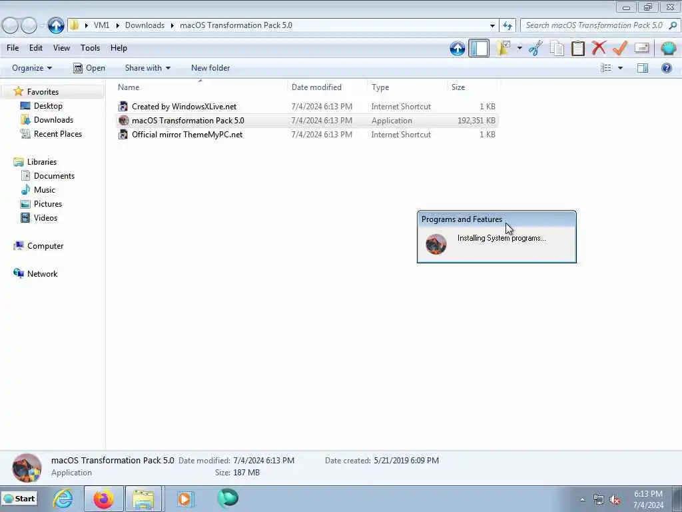Launch Internet Explorer from taskbar
This screenshot has width=682, height=512.
pyautogui.click(x=63, y=499)
